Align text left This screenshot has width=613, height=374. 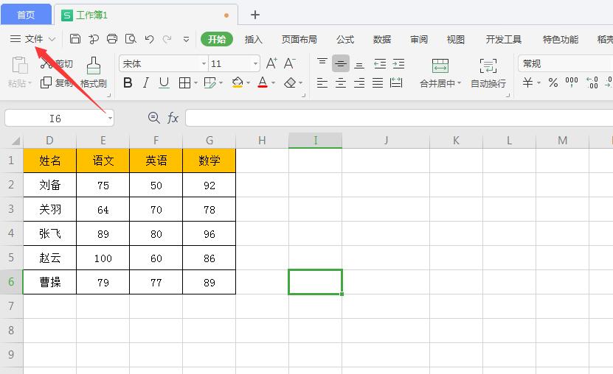click(x=322, y=82)
